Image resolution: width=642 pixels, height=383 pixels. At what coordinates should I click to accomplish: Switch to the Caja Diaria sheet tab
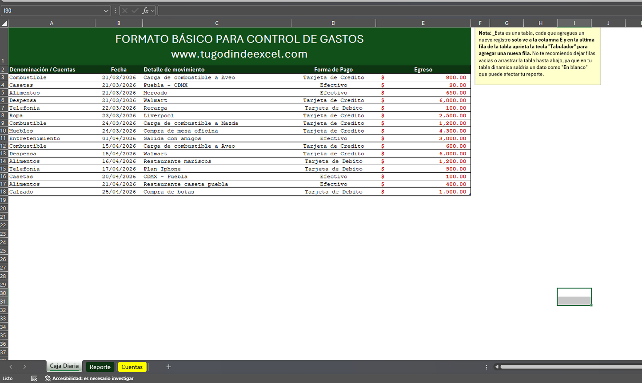64,366
